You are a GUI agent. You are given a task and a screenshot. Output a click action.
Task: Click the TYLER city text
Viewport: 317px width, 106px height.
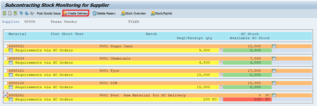point(134,22)
